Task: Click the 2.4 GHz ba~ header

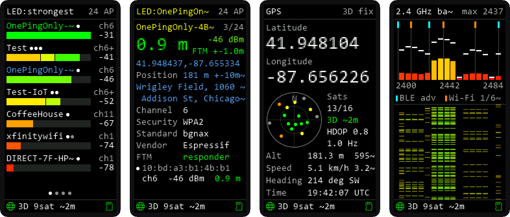Action: pyautogui.click(x=424, y=12)
